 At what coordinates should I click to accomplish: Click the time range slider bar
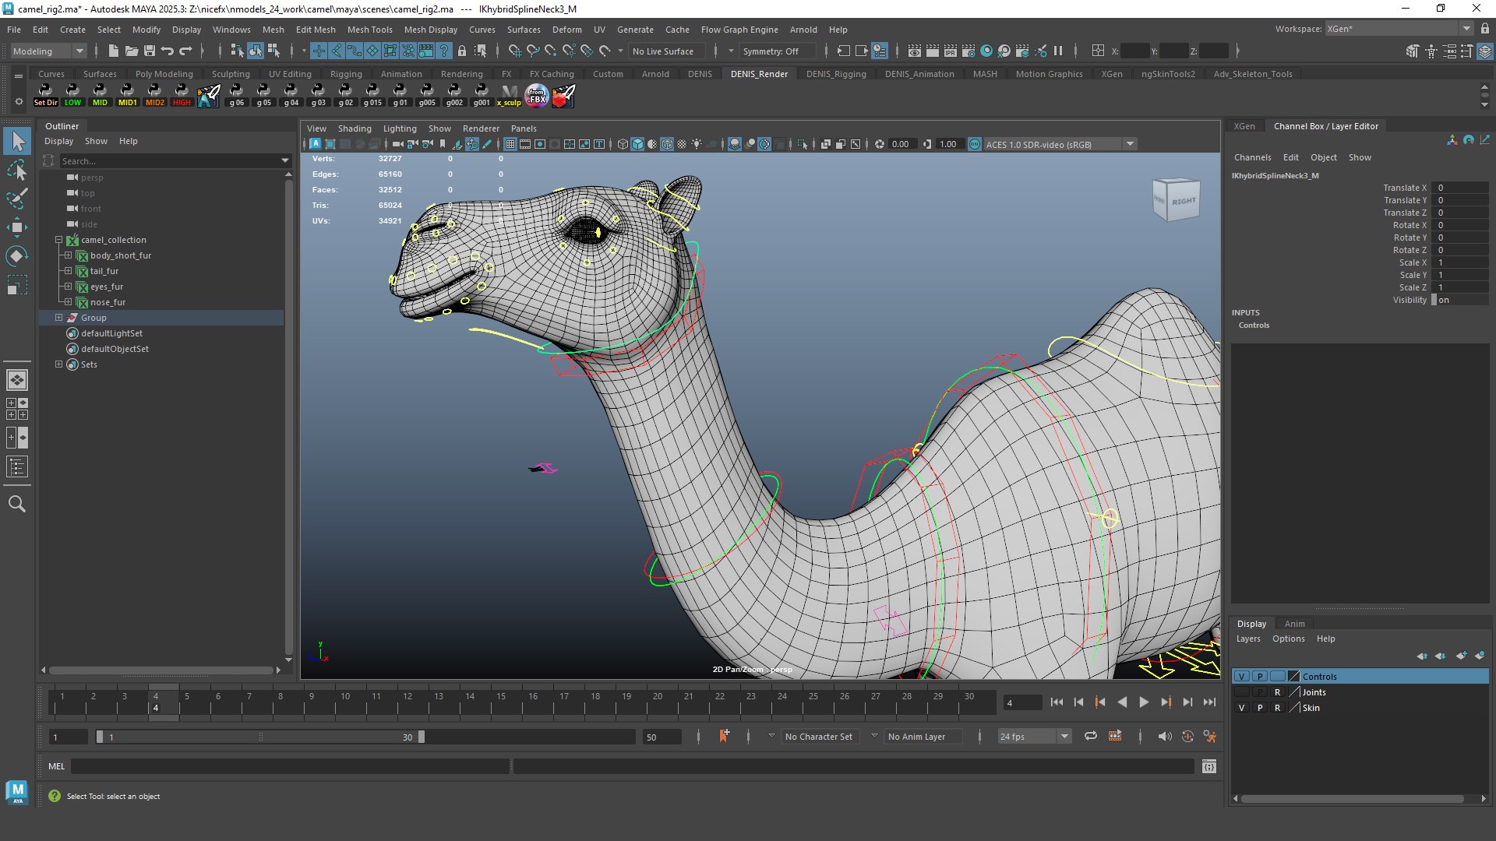click(x=260, y=737)
